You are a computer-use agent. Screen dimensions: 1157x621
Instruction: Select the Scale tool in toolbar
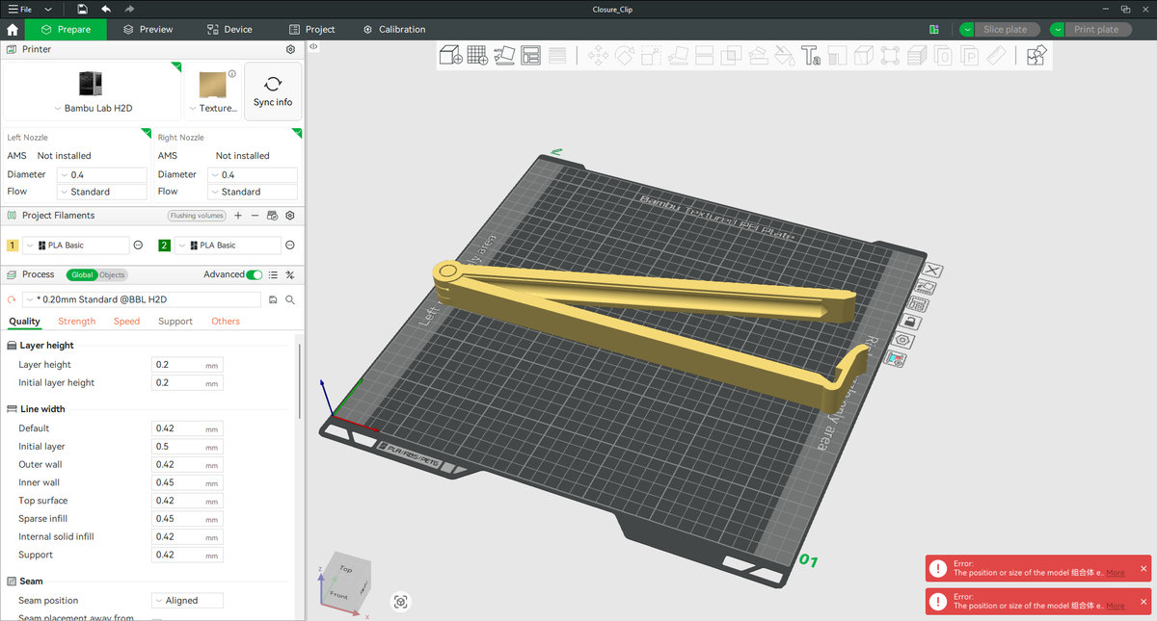coord(651,56)
